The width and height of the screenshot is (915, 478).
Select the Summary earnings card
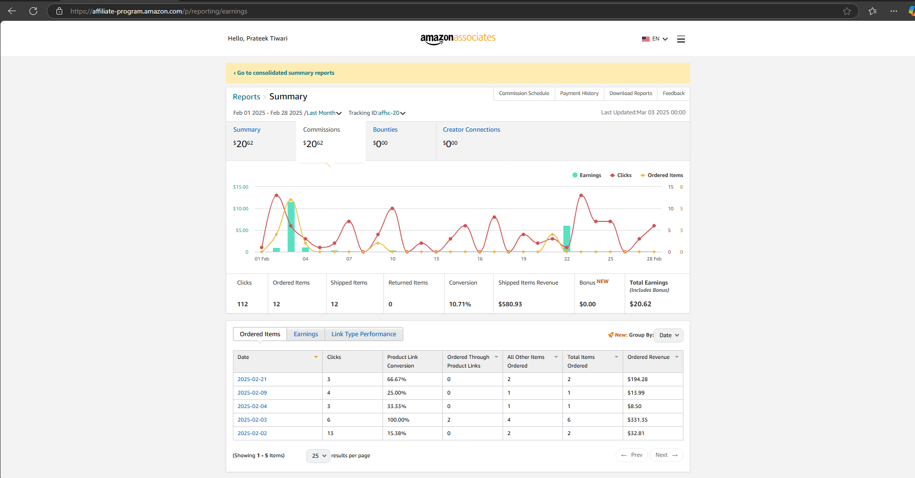pos(261,140)
